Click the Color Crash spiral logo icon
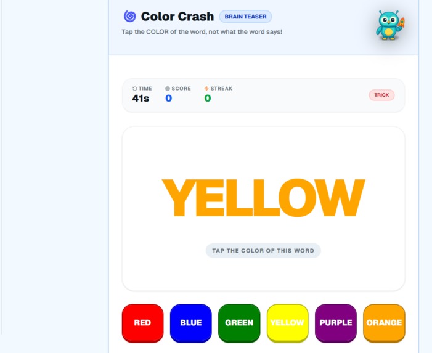This screenshot has height=353, width=432. tap(130, 16)
